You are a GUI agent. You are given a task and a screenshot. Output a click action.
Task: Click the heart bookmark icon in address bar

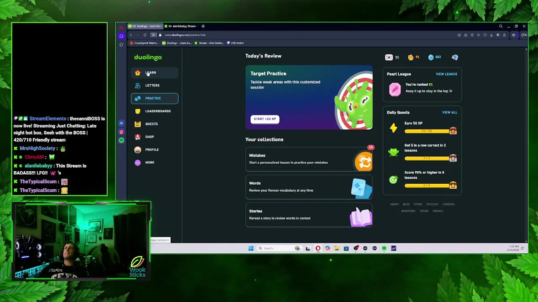point(485,35)
